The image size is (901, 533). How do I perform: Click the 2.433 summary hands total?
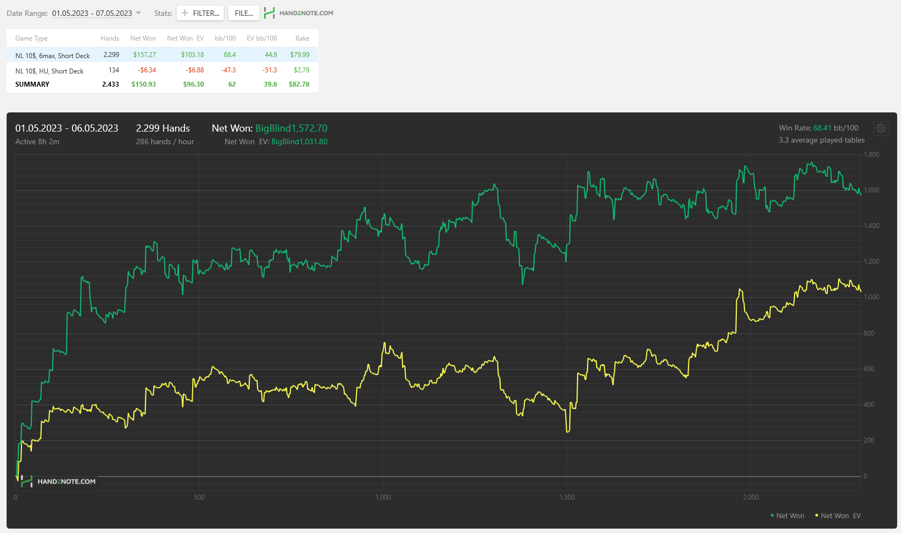pos(110,84)
